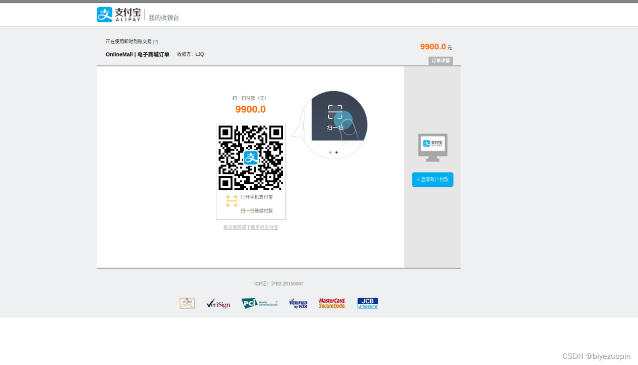
Task: Click Alipay icon inside QR code
Action: click(251, 158)
